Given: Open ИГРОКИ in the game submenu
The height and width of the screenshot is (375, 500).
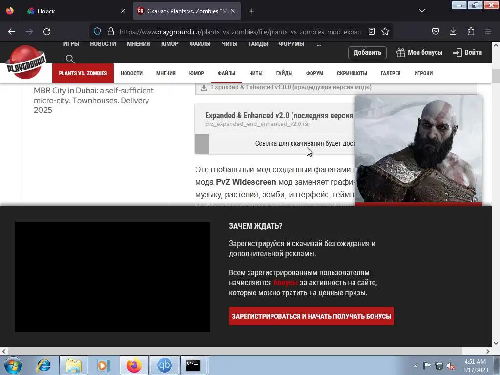Looking at the screenshot, I should coord(423,73).
